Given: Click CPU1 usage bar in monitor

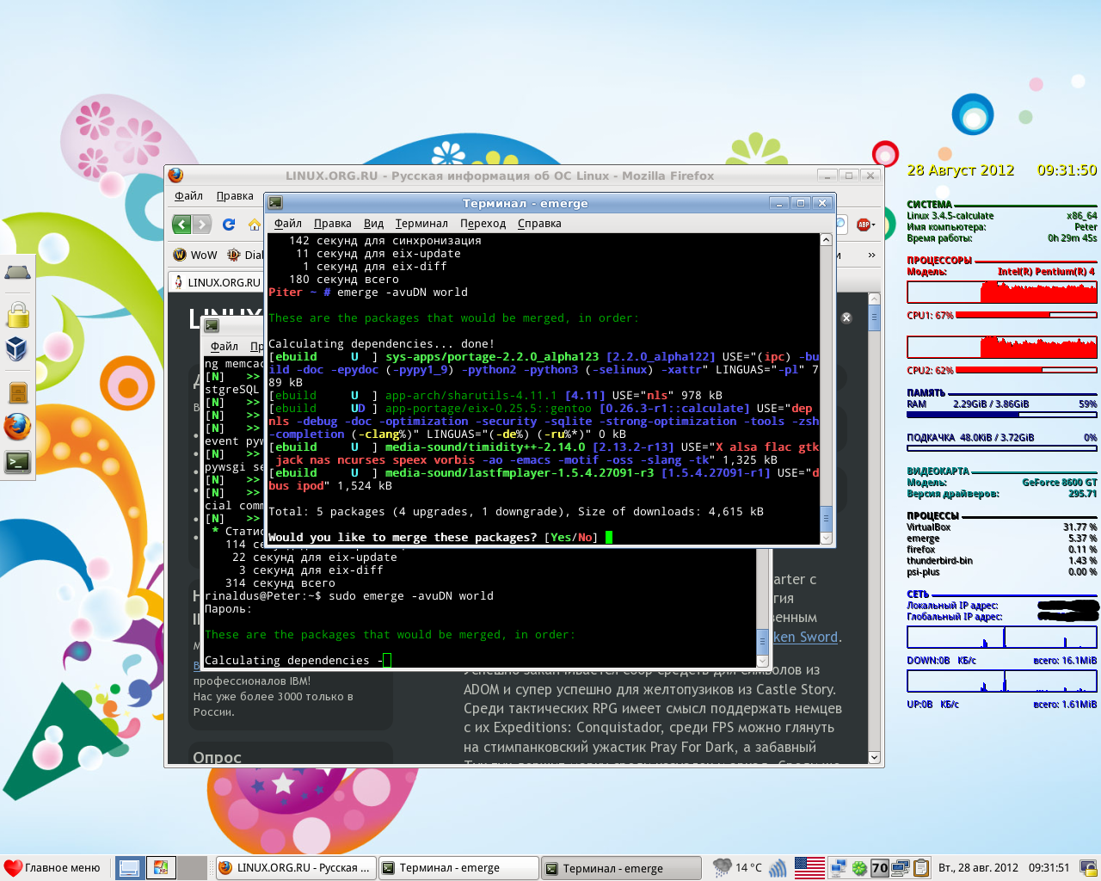Looking at the screenshot, I should click(1026, 315).
